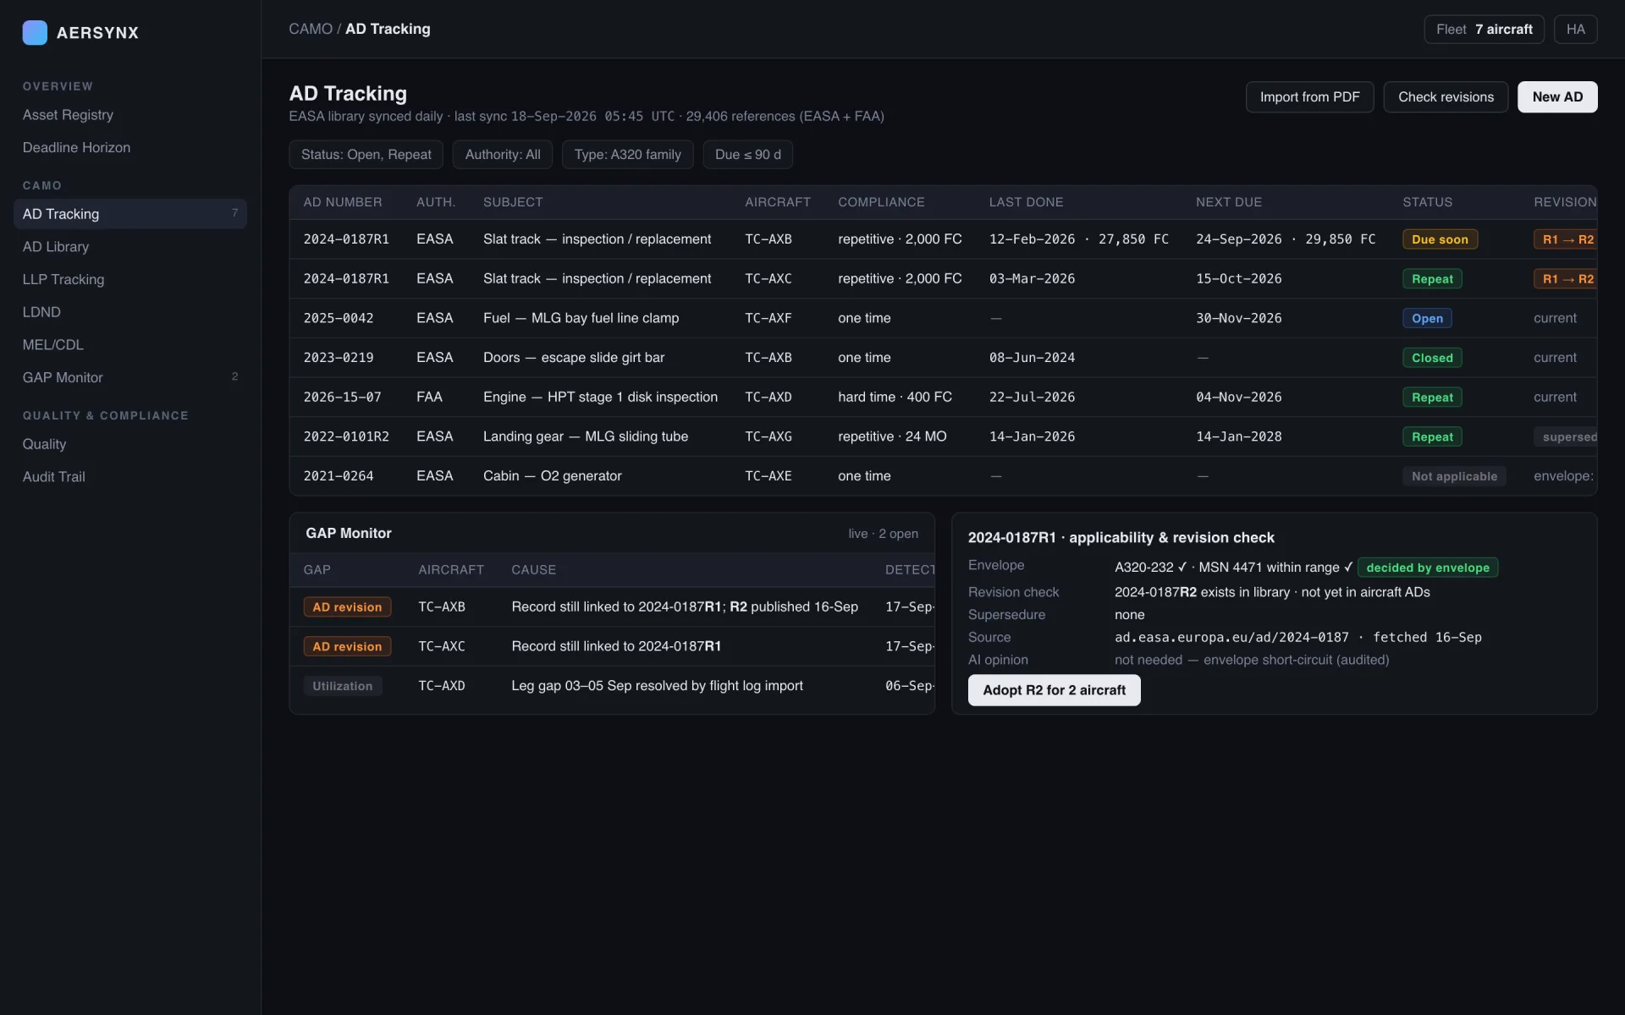Open Asset Registry in sidebar
The width and height of the screenshot is (1625, 1015).
[x=130, y=115]
